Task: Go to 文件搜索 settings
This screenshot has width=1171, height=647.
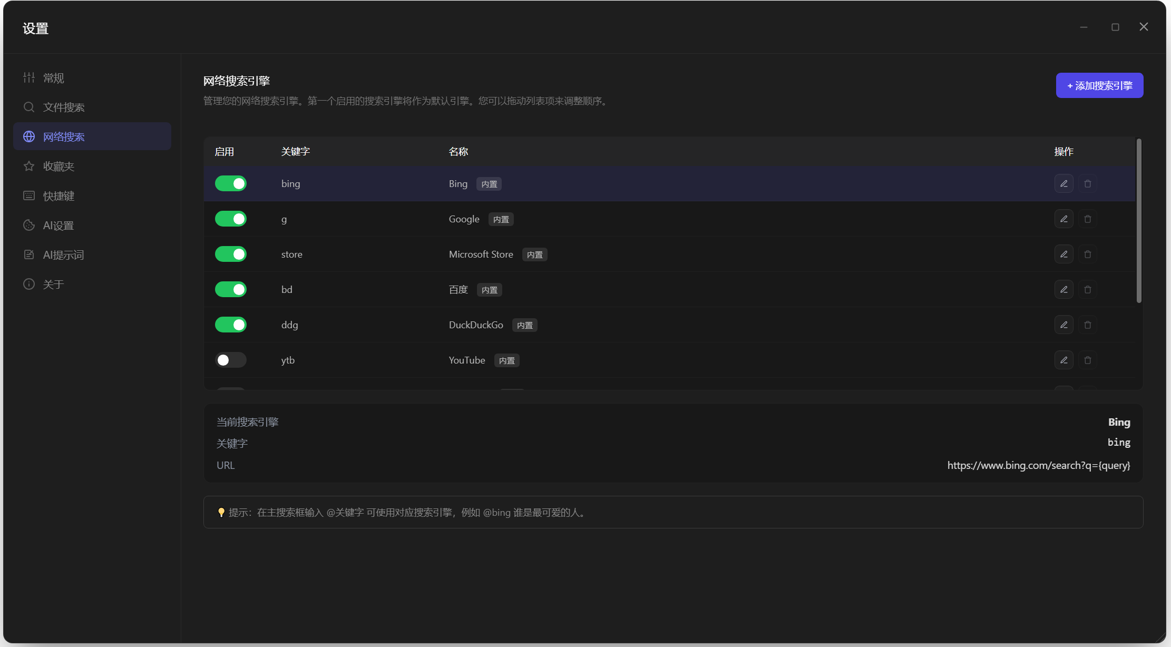Action: [92, 107]
